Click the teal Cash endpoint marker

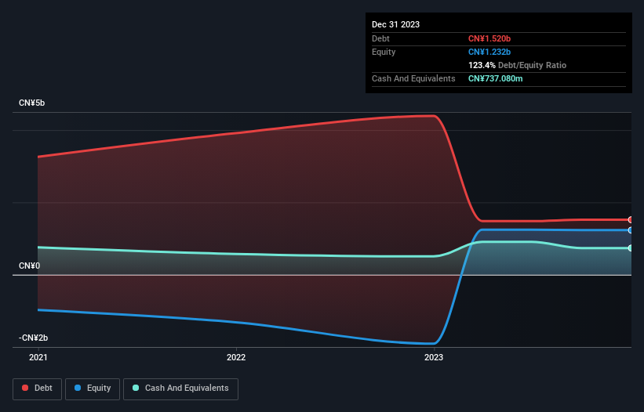(631, 248)
